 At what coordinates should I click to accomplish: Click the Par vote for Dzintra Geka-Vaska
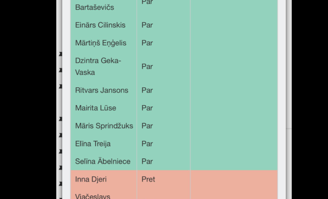point(147,66)
